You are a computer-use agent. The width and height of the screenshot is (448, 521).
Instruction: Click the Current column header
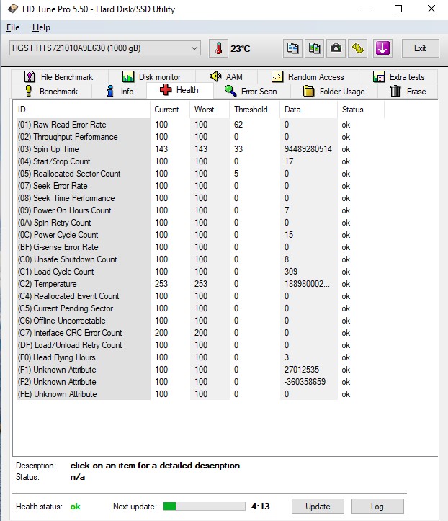point(170,110)
